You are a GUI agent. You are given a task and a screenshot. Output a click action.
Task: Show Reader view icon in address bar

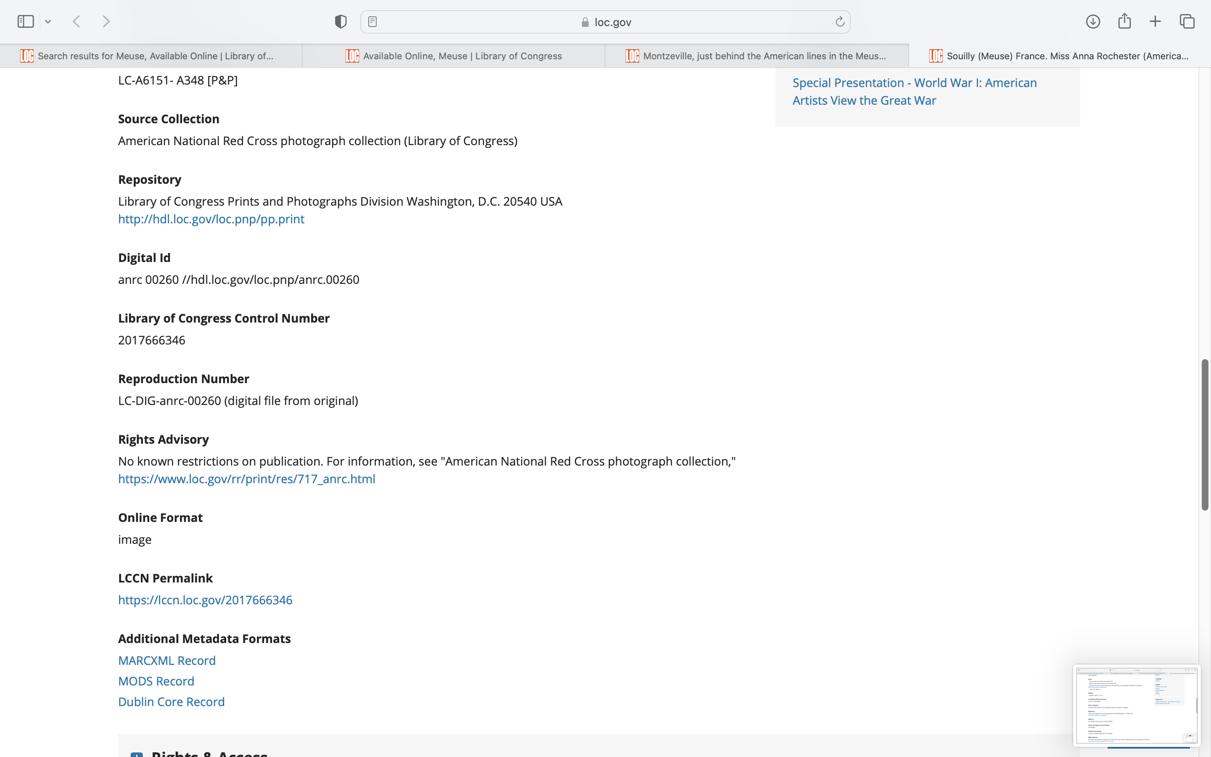pyautogui.click(x=372, y=21)
